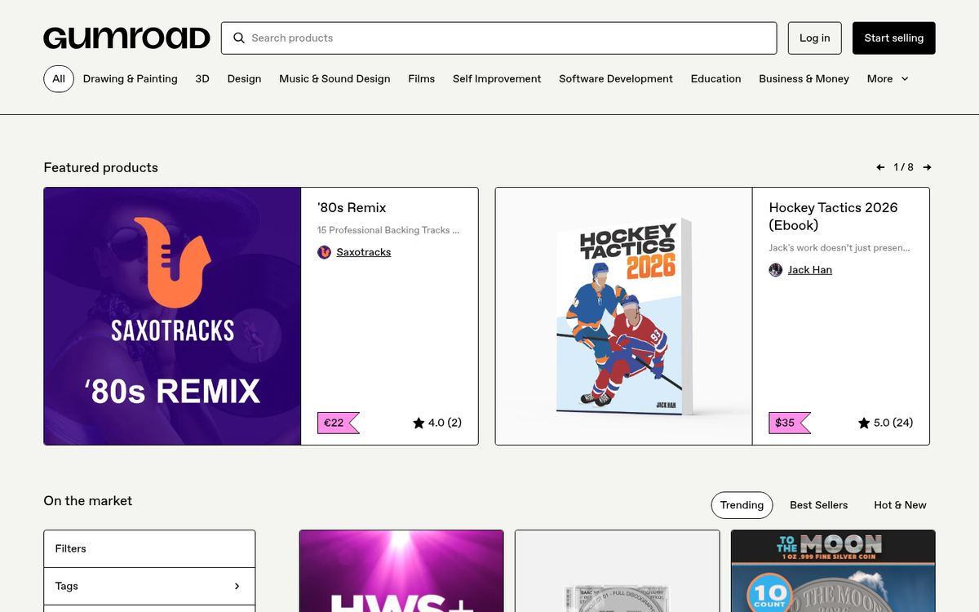Switch to Best Sellers sorting

coord(818,505)
